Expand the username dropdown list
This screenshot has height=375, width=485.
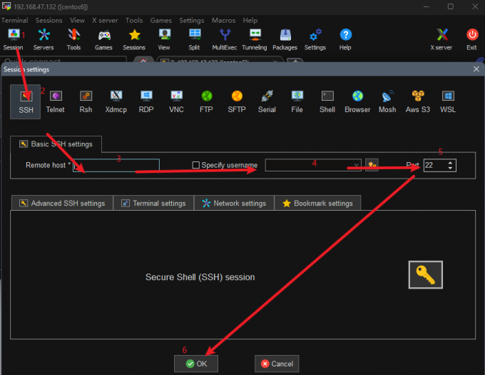(357, 166)
